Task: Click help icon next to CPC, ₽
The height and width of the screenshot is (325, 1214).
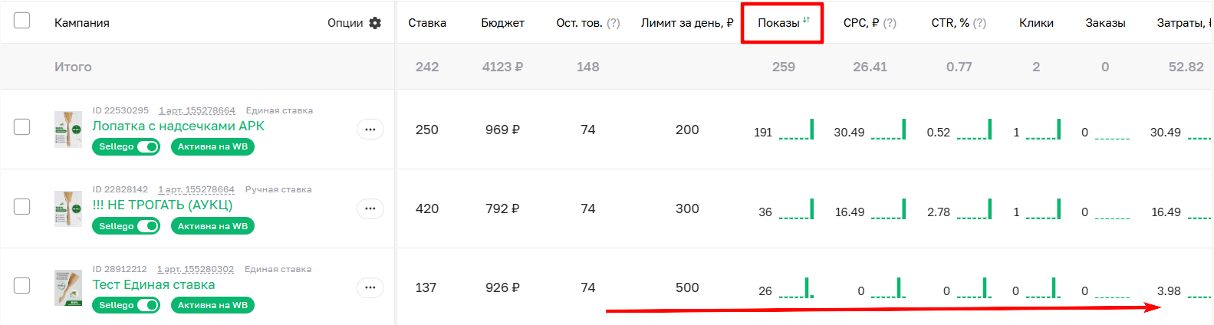Action: pos(890,23)
